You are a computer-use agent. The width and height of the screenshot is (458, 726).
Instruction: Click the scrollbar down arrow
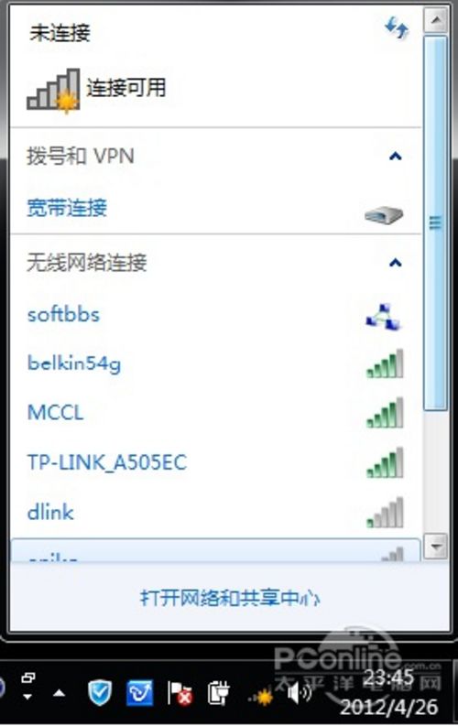pos(435,547)
